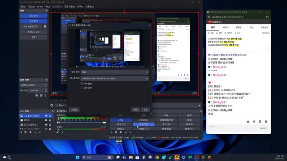Open source properties gear in sources toolbar

coord(30,132)
